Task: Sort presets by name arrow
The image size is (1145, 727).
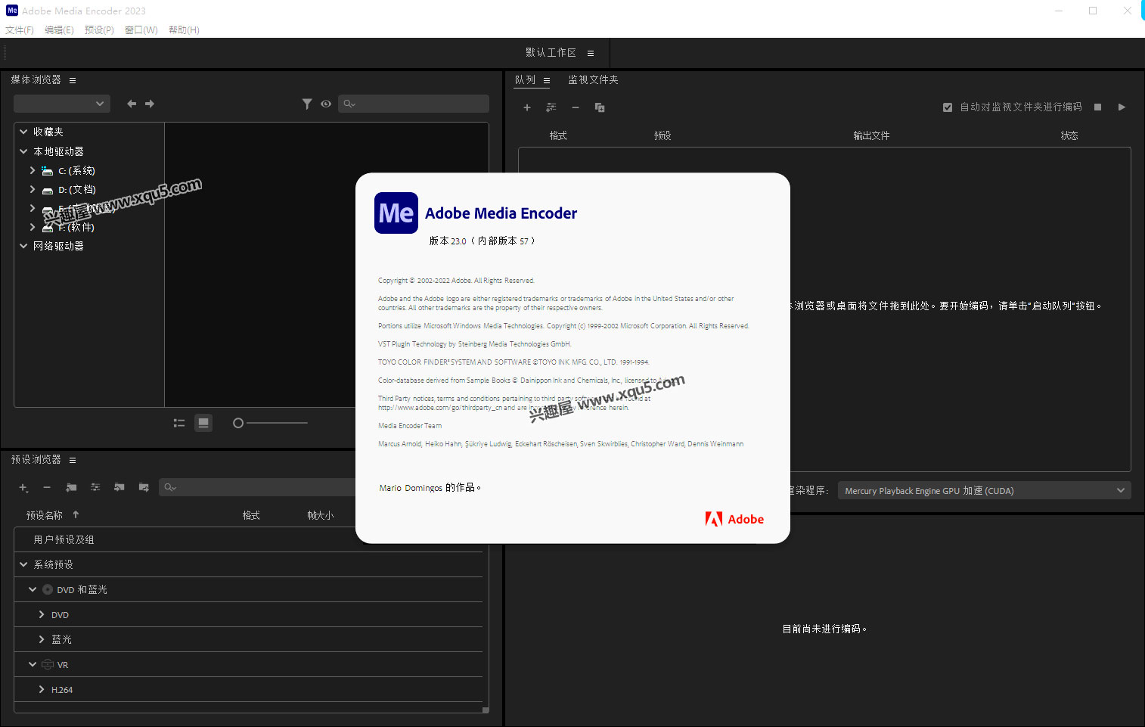Action: pyautogui.click(x=76, y=514)
